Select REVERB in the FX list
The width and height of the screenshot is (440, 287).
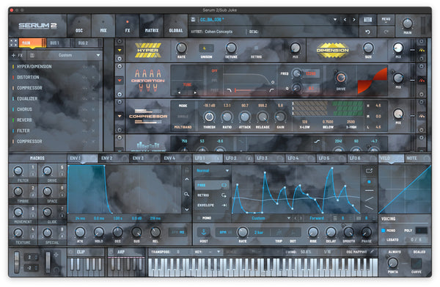[x=24, y=120]
